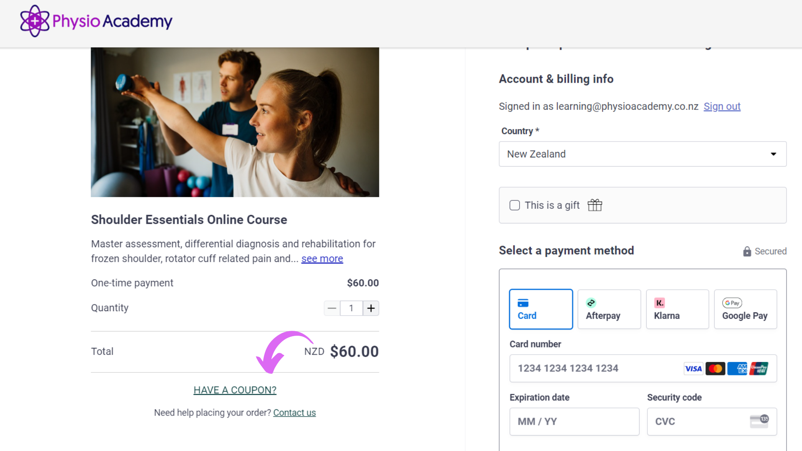Expand description via 'see more' link

(x=322, y=259)
